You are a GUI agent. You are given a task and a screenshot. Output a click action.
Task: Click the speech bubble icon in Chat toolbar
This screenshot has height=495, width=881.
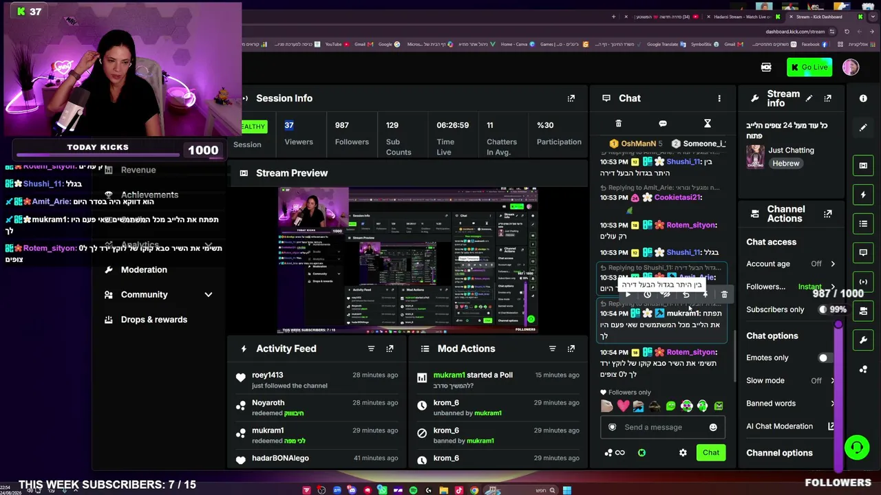click(663, 124)
